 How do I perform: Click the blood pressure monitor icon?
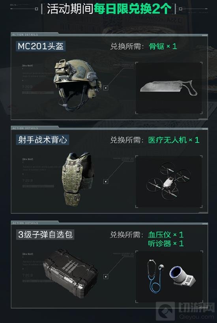coord(182,275)
